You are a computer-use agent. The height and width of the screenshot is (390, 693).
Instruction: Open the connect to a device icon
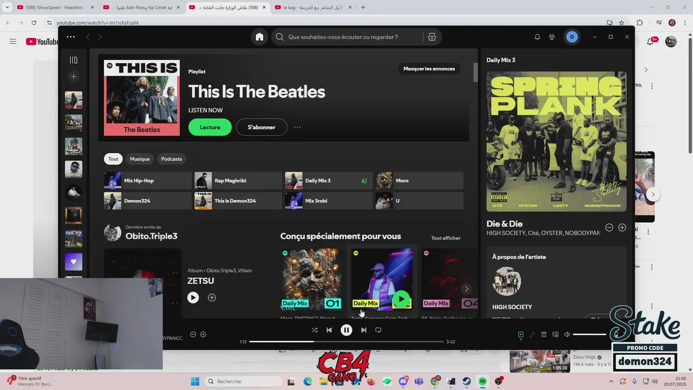click(x=555, y=335)
